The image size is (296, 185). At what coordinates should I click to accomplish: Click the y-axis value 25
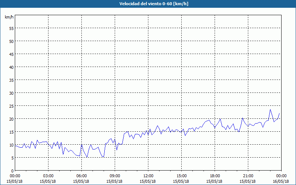pos(11,106)
